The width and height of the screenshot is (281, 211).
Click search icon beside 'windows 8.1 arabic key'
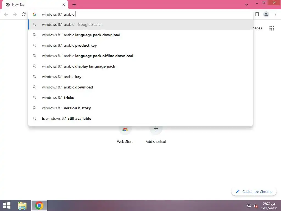(x=34, y=77)
